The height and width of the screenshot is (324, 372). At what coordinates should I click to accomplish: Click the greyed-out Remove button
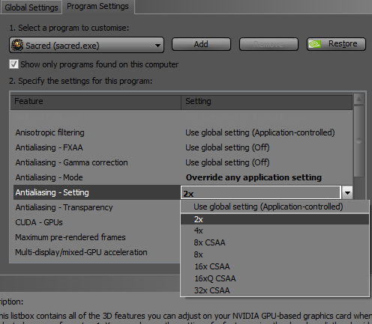(268, 44)
